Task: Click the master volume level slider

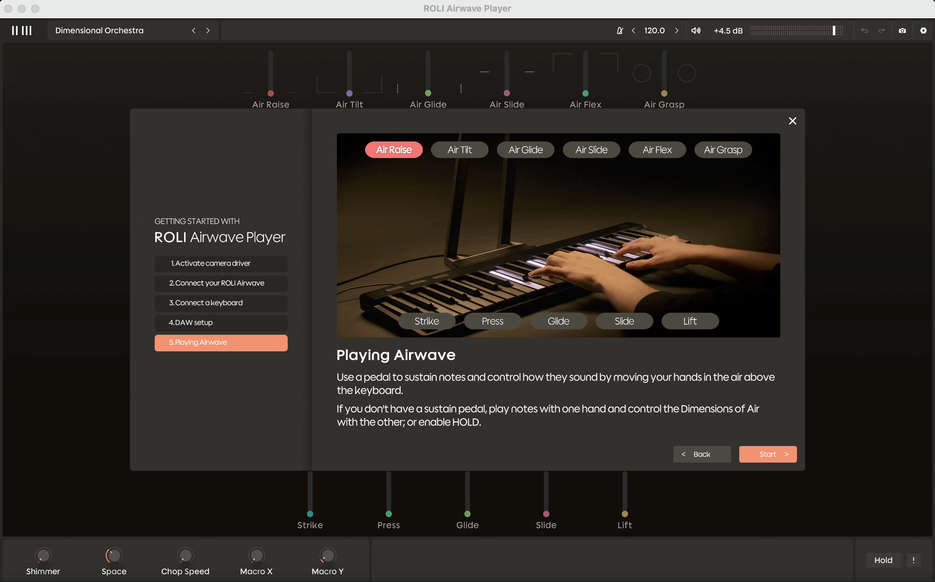Action: [x=797, y=31]
